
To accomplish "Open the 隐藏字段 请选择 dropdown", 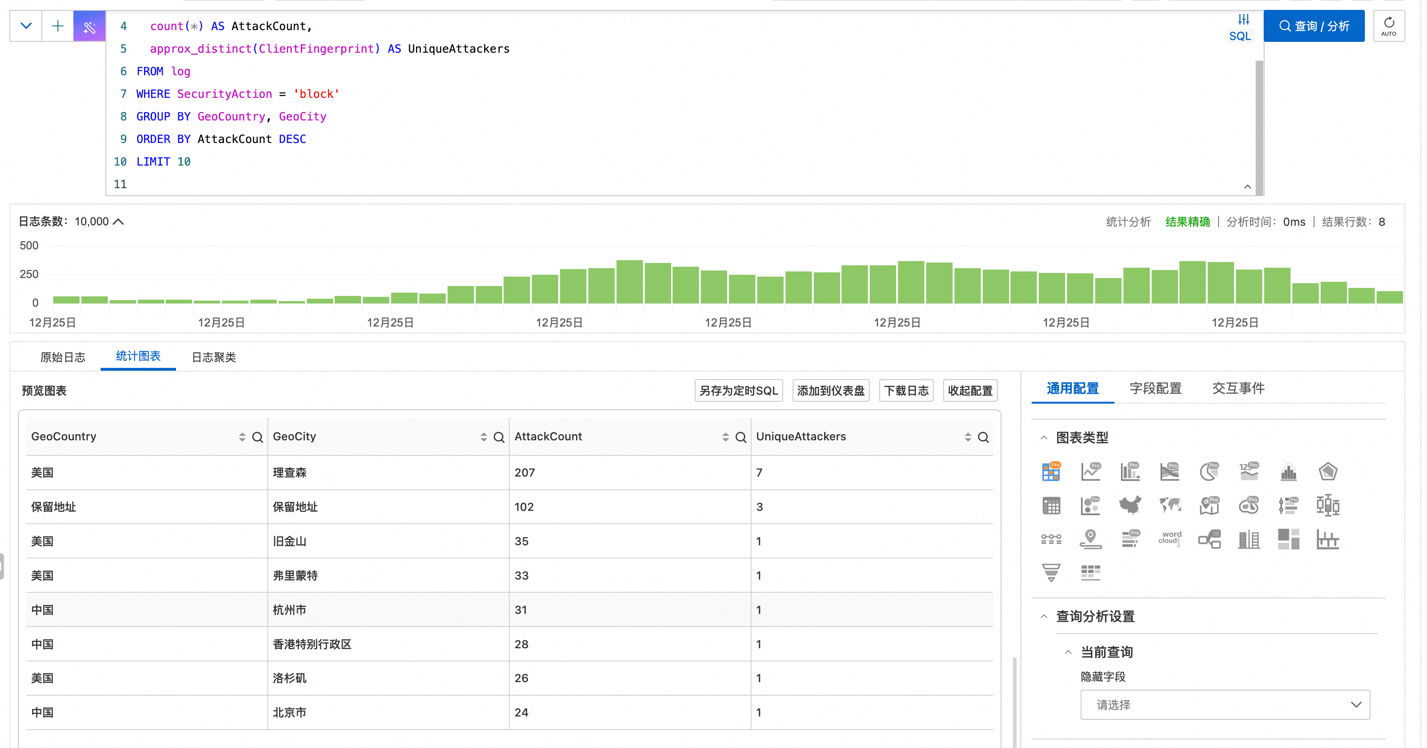I will 1225,704.
